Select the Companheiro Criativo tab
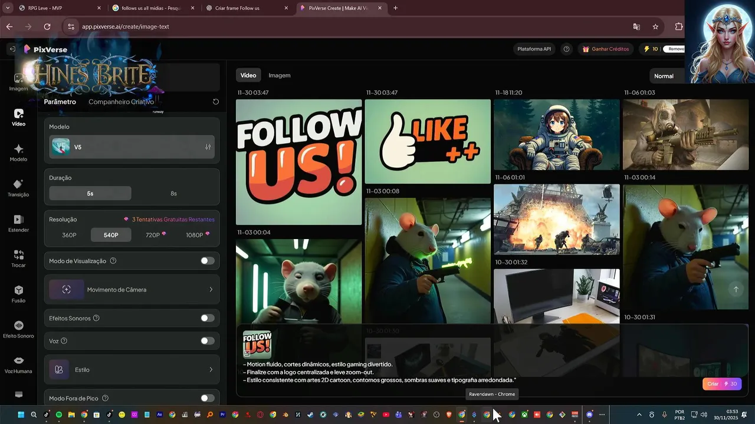The image size is (755, 424). (x=121, y=102)
